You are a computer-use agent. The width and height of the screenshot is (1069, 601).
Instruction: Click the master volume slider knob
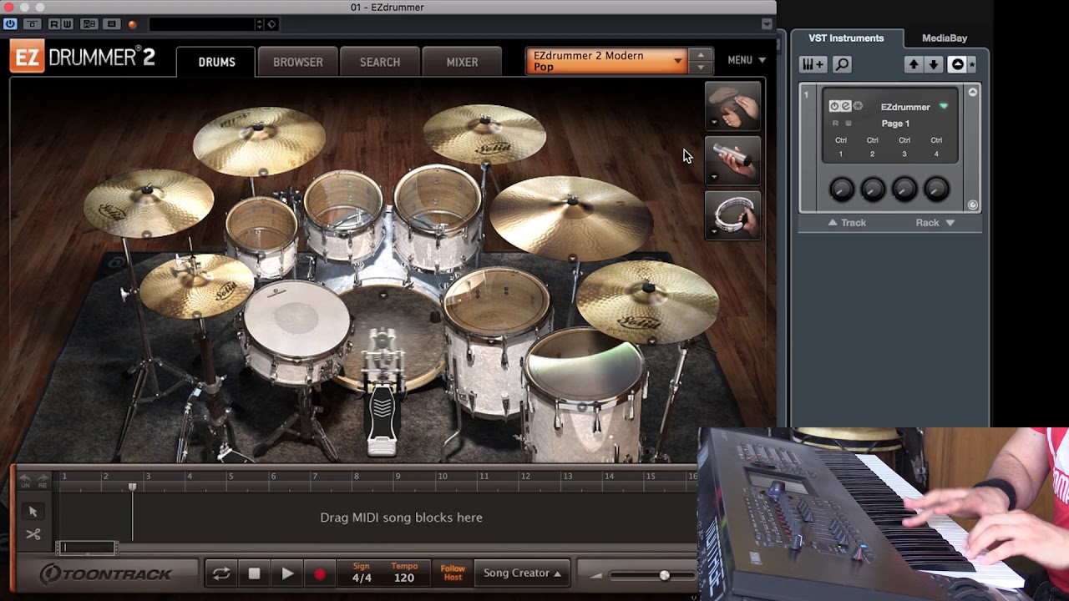coord(664,575)
